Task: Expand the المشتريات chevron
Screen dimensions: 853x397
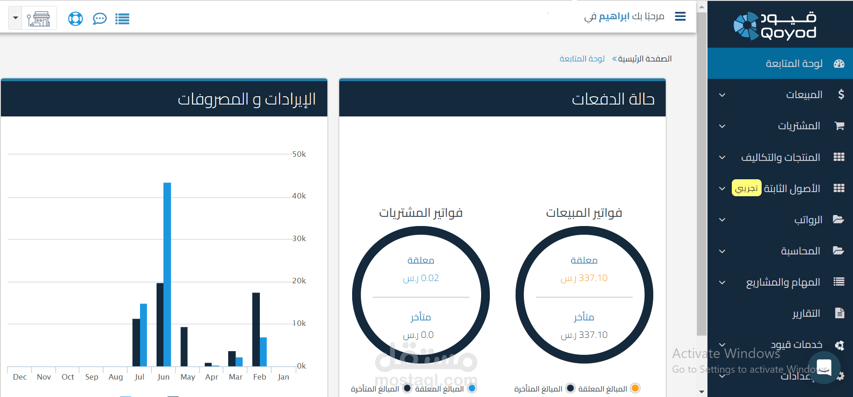Action: pos(722,126)
